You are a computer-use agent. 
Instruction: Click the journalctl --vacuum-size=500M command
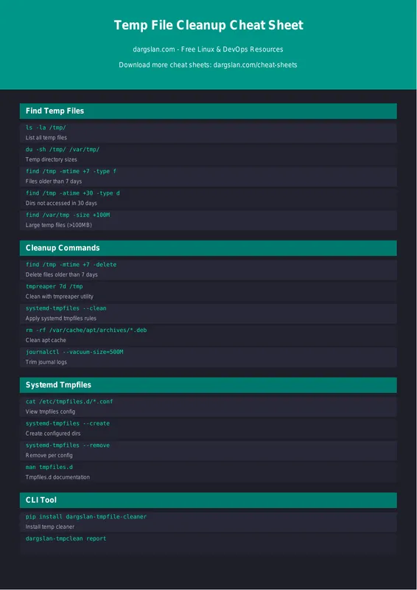(x=74, y=352)
